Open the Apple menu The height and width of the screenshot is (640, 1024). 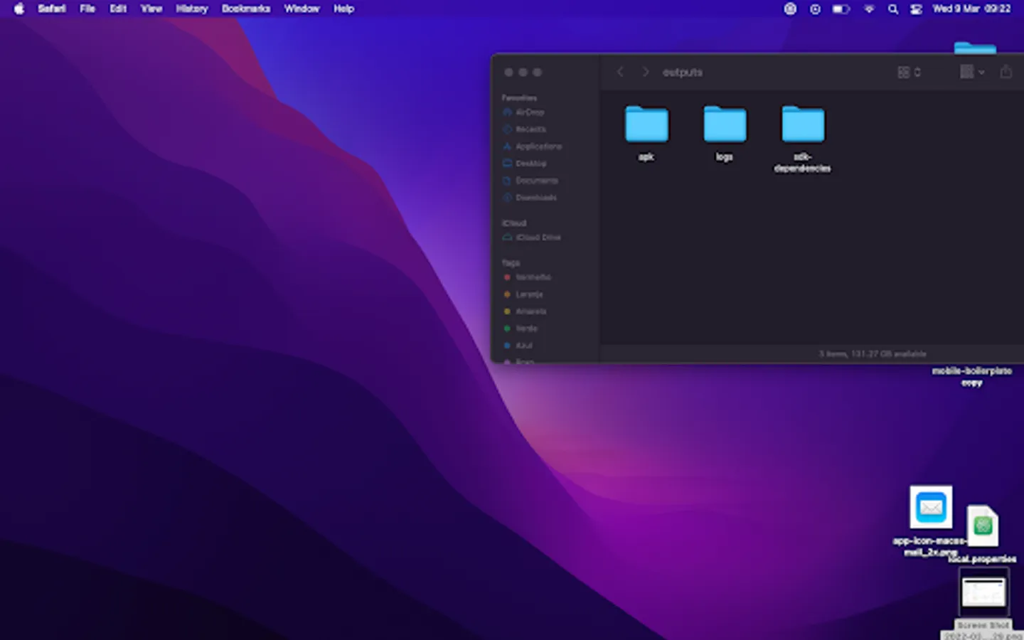pyautogui.click(x=19, y=9)
